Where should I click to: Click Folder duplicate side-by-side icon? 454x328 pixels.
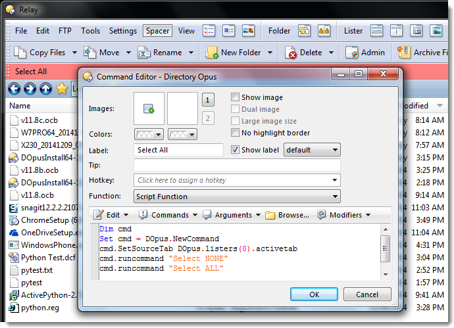[324, 31]
